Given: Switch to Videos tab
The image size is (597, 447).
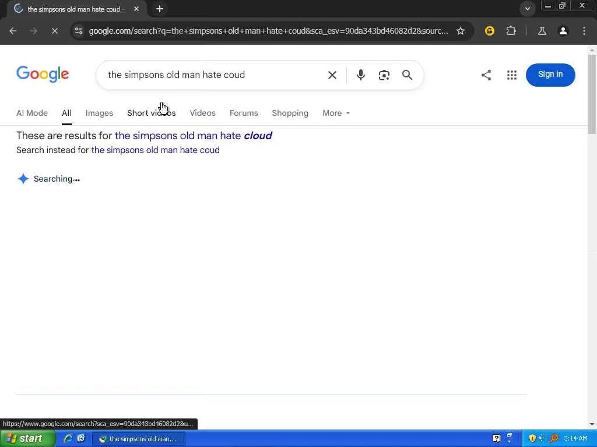Looking at the screenshot, I should (202, 113).
